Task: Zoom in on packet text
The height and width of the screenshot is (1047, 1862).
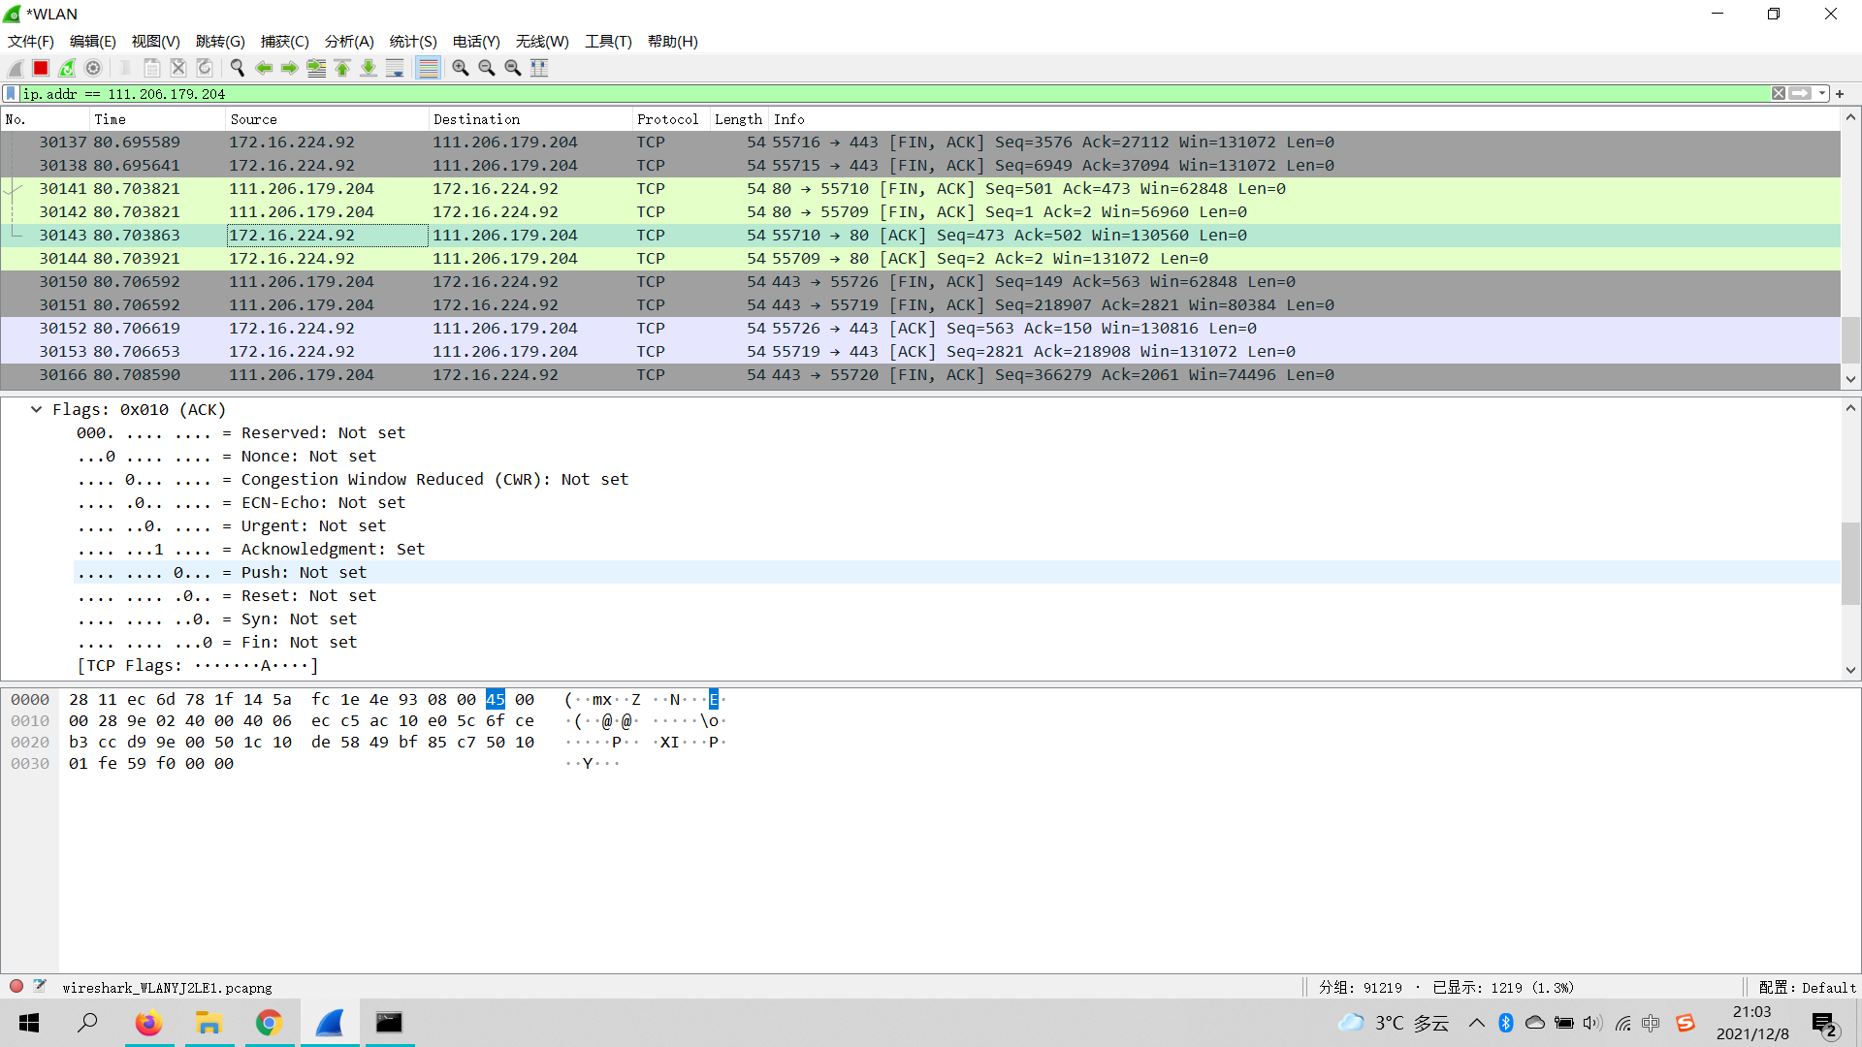Action: [x=461, y=68]
